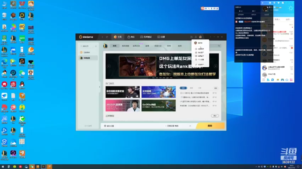Click the 更多 button beside the news categories
This screenshot has width=302, height=169.
click(216, 88)
